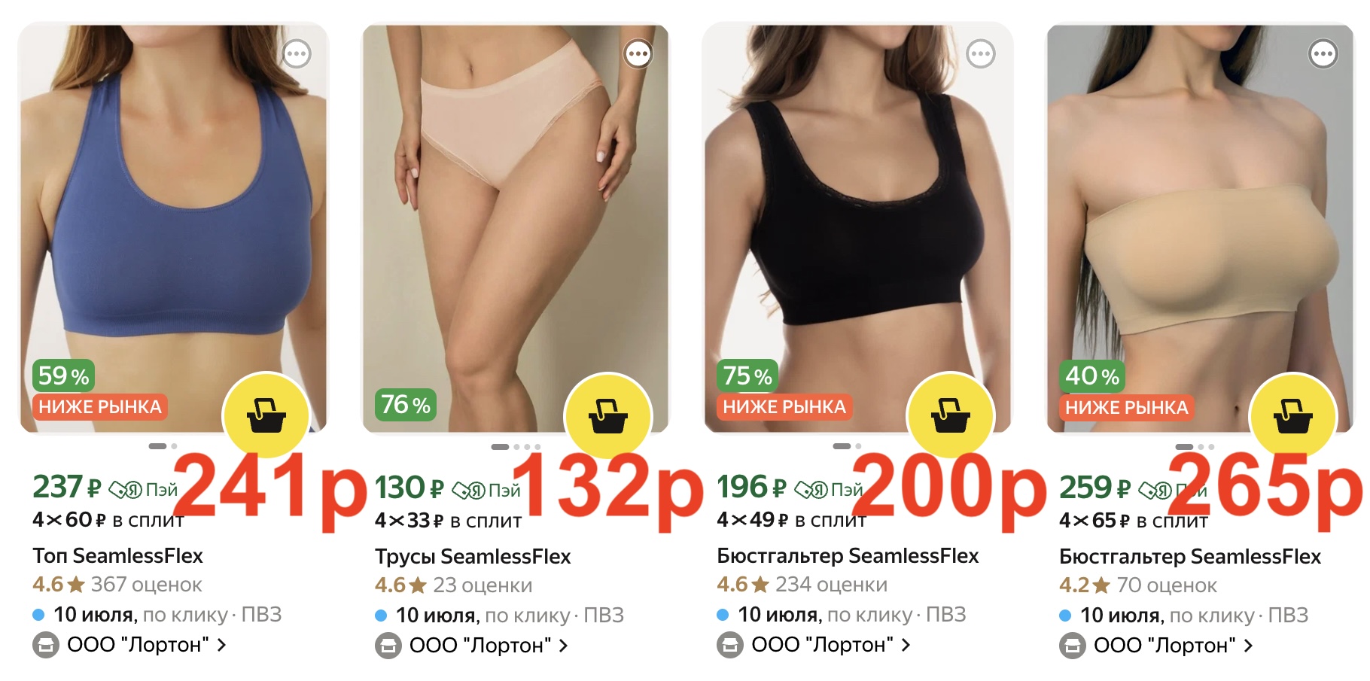Select the 59% НИЖЕ РЫНКА discount badge
Screen dimensions: 1370x681
99,391
